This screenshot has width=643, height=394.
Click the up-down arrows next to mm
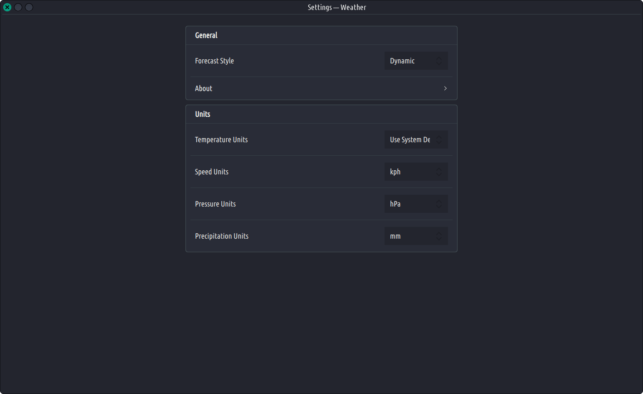click(x=438, y=236)
